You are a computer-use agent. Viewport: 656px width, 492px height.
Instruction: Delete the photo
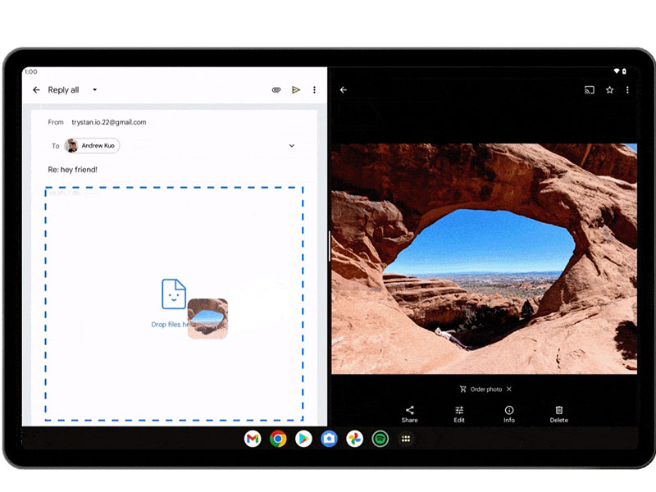point(559,414)
